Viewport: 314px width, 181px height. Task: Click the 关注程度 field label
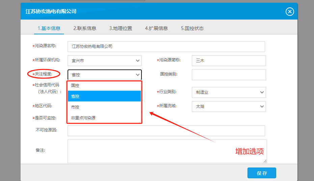click(42, 74)
